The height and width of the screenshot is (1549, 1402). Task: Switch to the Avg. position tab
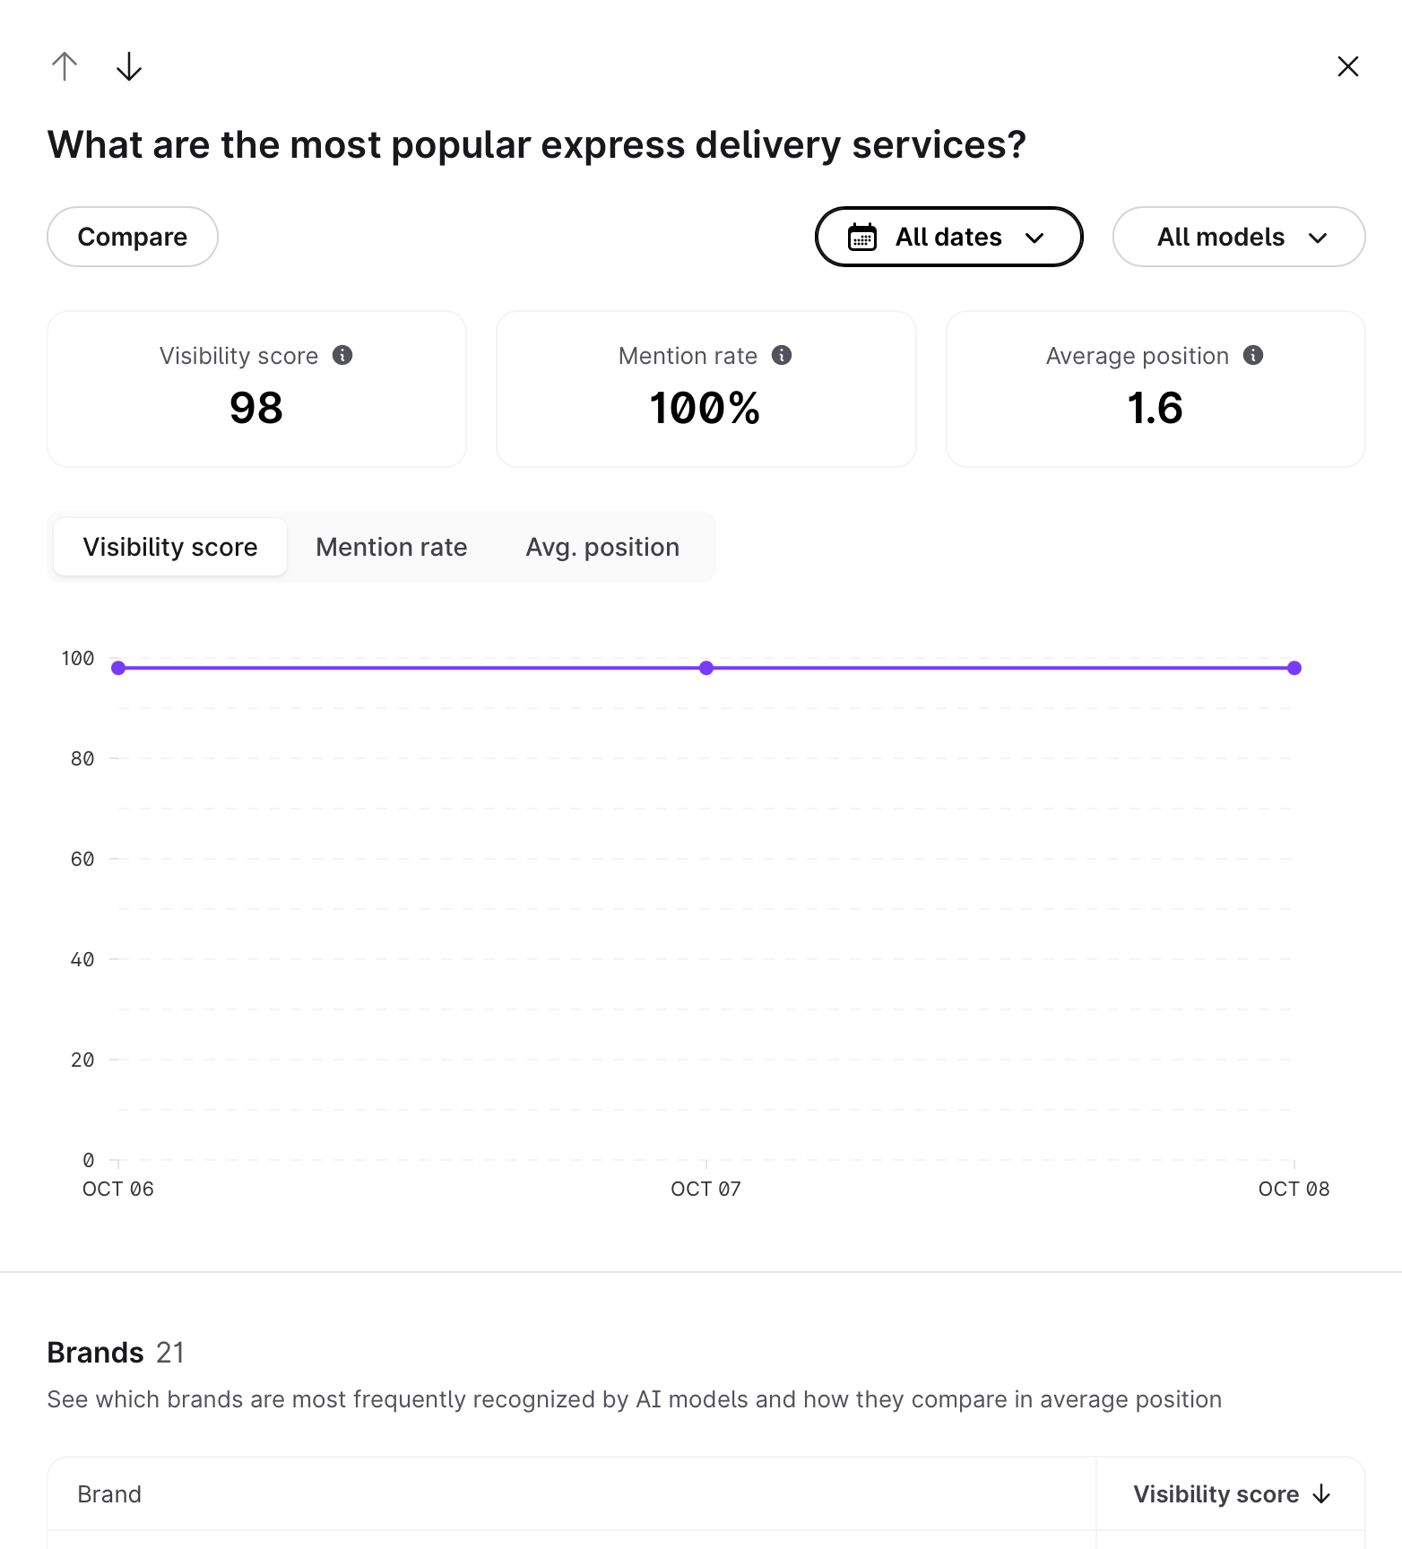602,547
